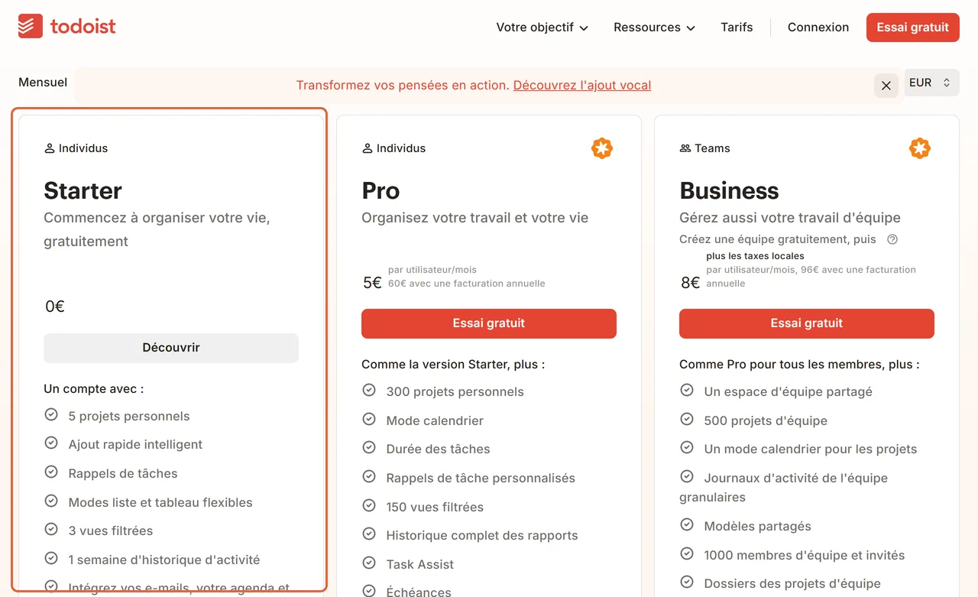Screen dimensions: 978x597
Task: Click the help icon beside 'Créez une équipe gratuitement'
Action: [892, 239]
